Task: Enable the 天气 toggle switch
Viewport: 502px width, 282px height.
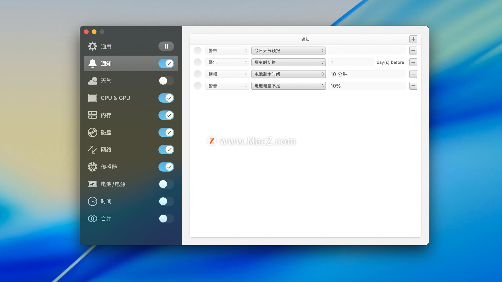Action: click(x=166, y=81)
